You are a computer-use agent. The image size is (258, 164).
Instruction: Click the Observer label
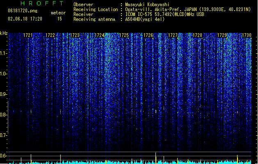(83, 5)
